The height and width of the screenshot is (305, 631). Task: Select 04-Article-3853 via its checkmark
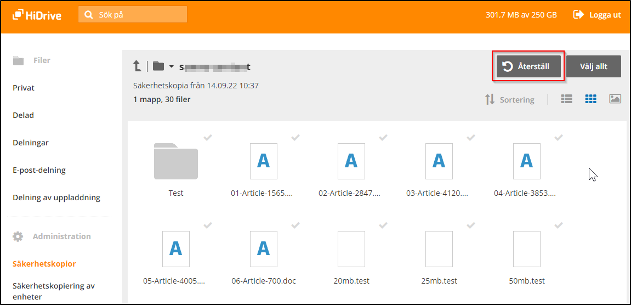coord(559,138)
